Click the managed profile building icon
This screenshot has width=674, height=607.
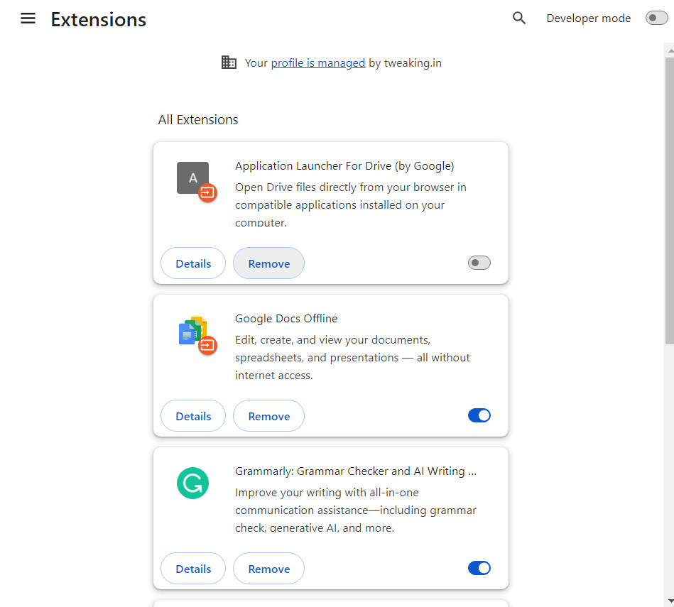[229, 62]
